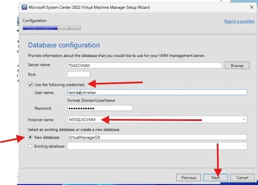Click the Password field
Image resolution: width=258 pixels, height=185 pixels.
(100, 108)
